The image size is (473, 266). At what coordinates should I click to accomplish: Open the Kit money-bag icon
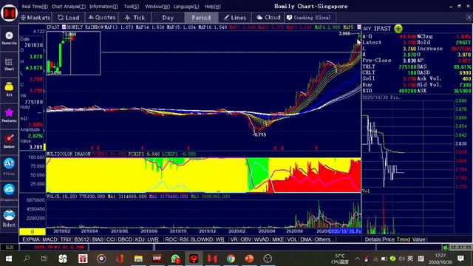click(9, 89)
